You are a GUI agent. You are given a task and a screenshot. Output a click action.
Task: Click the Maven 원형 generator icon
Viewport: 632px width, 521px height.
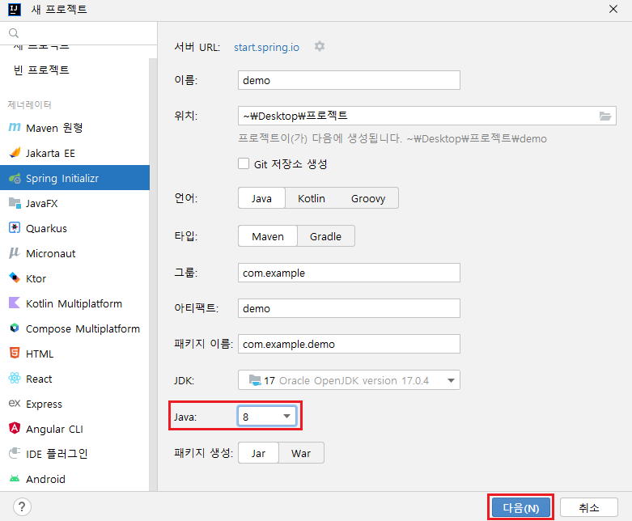[15, 127]
